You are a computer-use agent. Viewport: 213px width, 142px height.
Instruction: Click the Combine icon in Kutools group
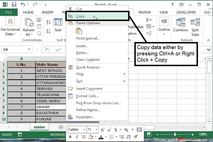click(x=181, y=22)
